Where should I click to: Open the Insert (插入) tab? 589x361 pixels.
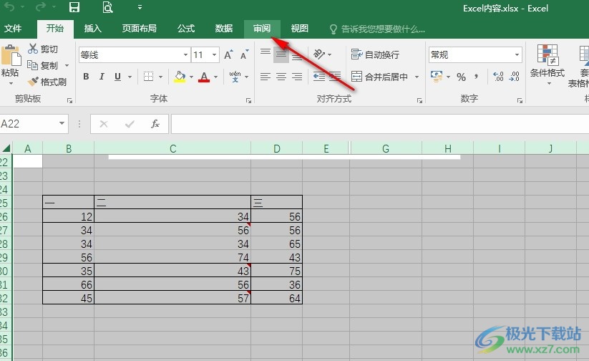pos(93,29)
